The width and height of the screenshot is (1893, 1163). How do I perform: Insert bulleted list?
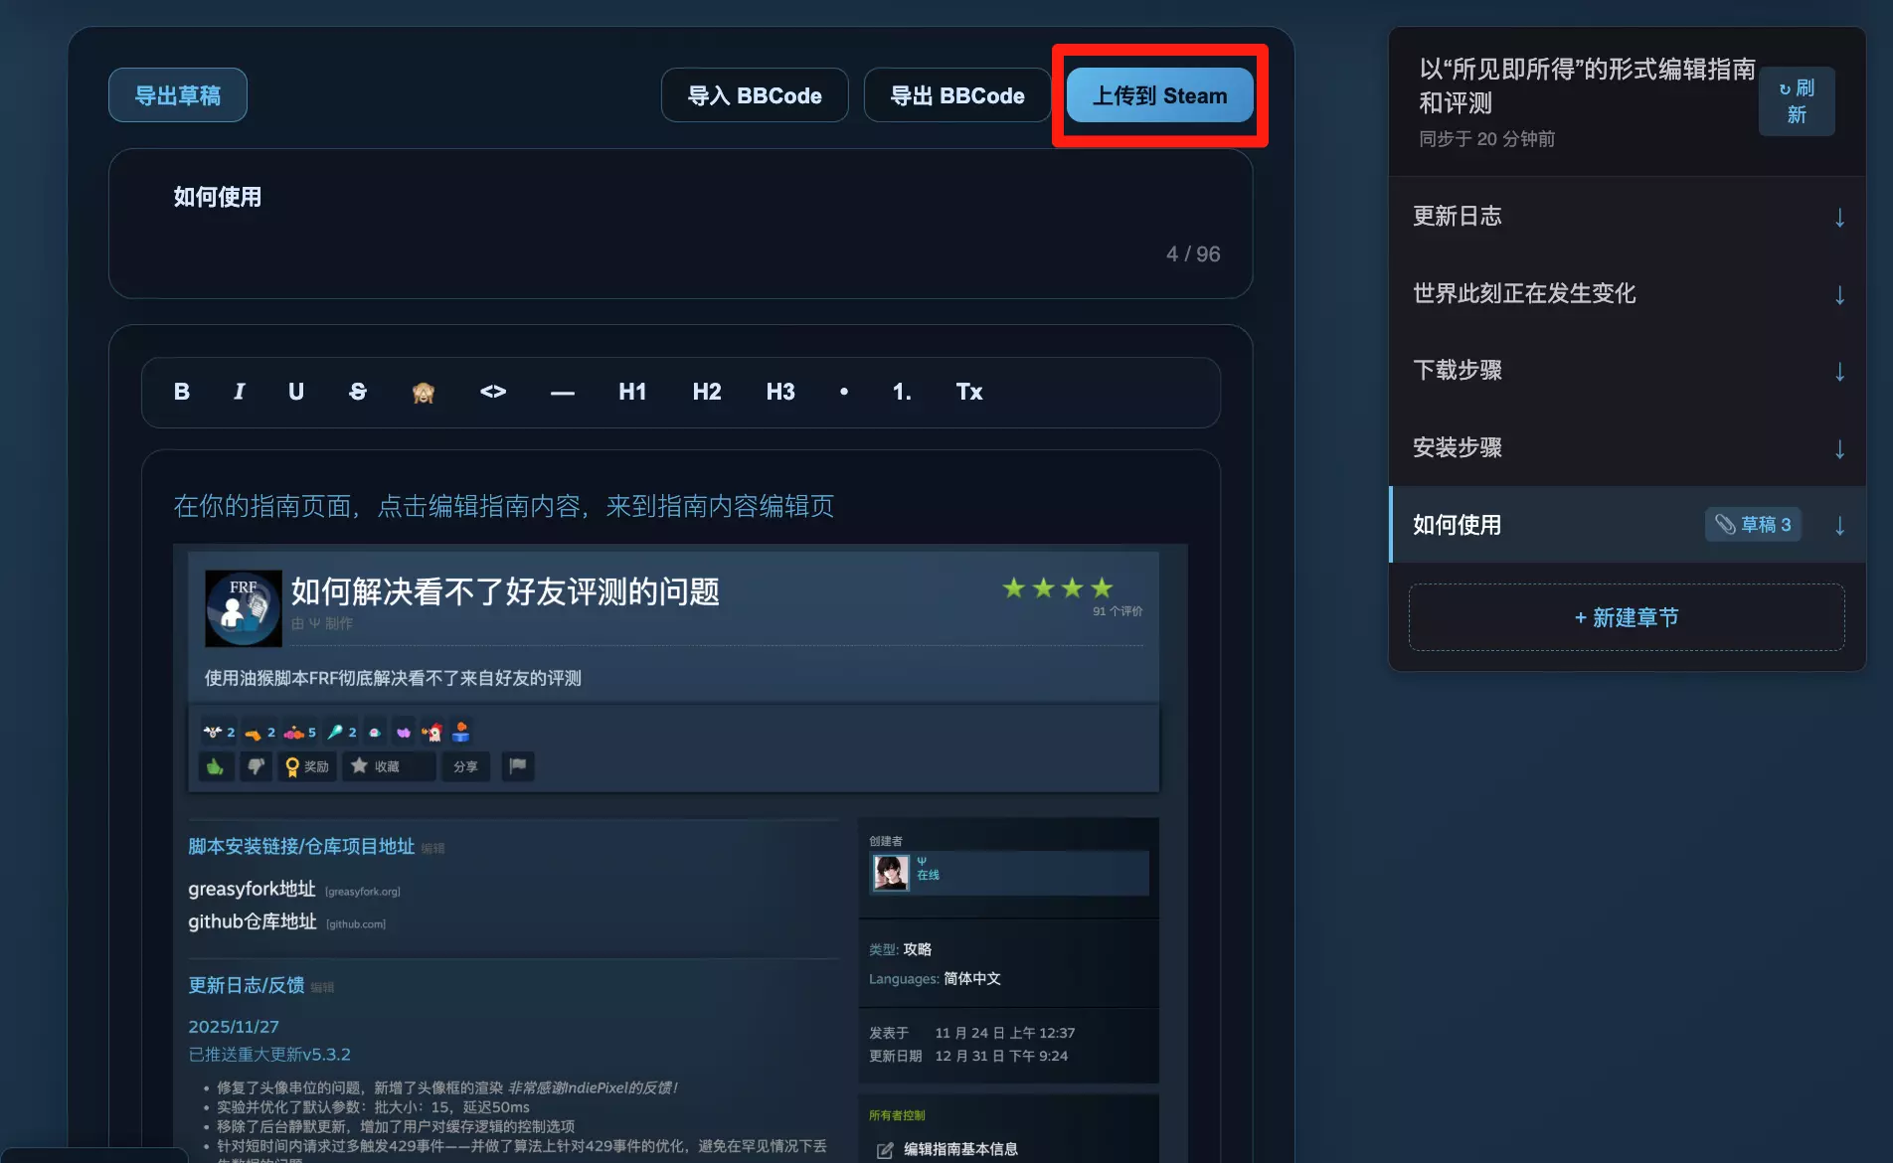point(844,392)
